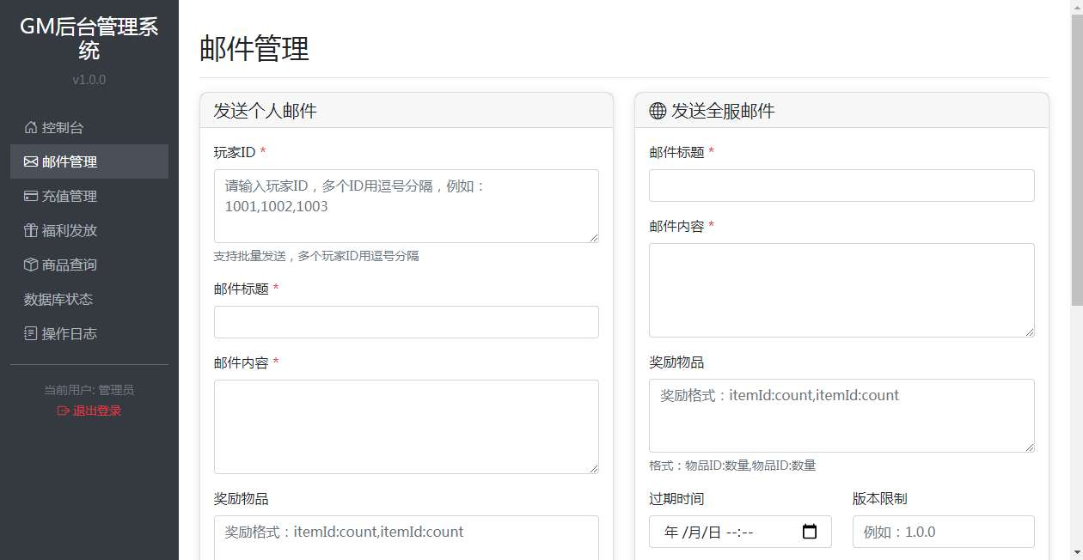Click the GM后台管理系统 title
This screenshot has width=1083, height=560.
pyautogui.click(x=89, y=39)
